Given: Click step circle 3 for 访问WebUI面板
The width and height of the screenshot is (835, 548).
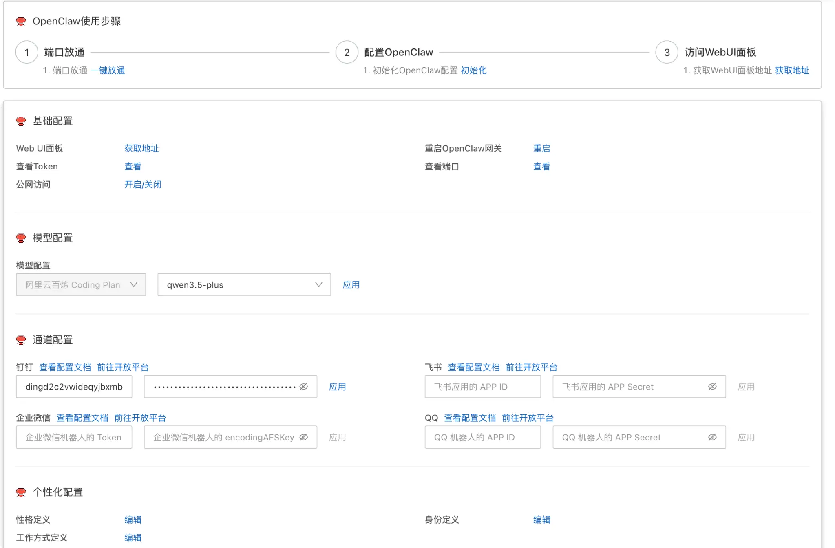Looking at the screenshot, I should click(x=667, y=52).
